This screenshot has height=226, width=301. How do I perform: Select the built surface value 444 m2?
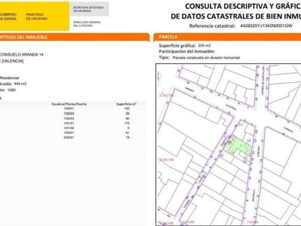point(20,84)
